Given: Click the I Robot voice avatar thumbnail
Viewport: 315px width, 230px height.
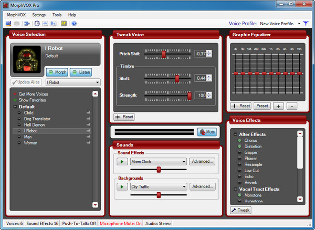Looking at the screenshot, I should tap(25, 58).
